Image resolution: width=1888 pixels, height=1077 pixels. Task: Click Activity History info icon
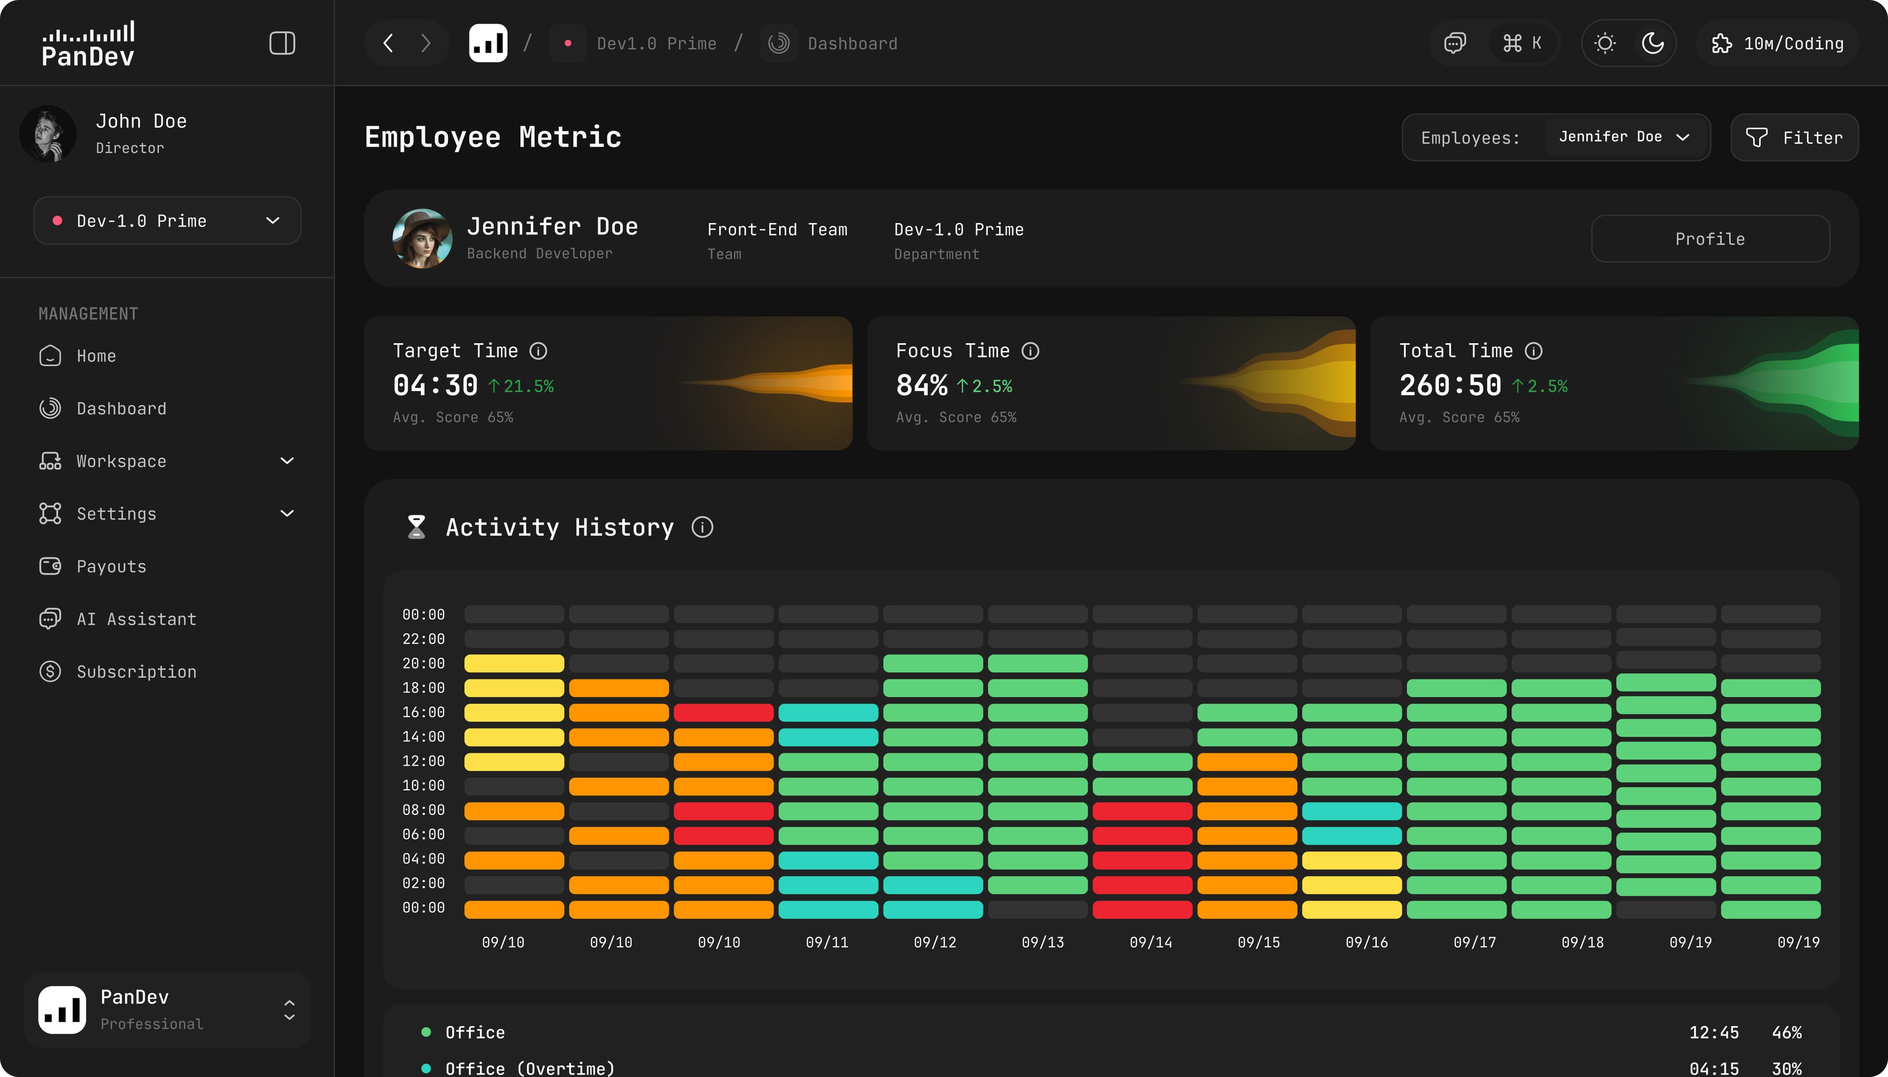tap(702, 527)
